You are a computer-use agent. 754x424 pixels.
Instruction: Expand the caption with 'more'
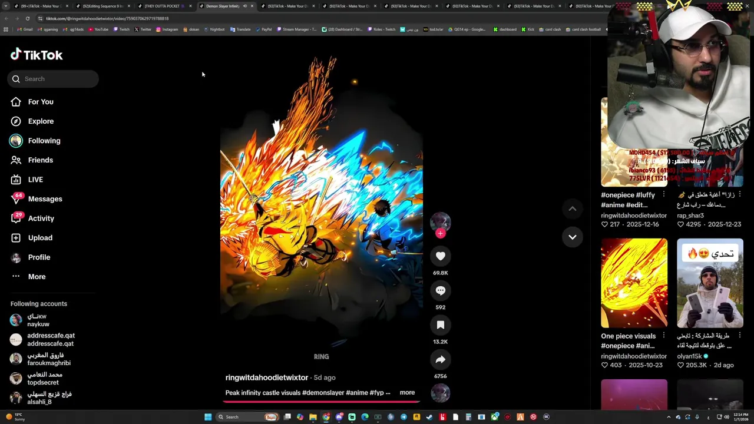[407, 392]
